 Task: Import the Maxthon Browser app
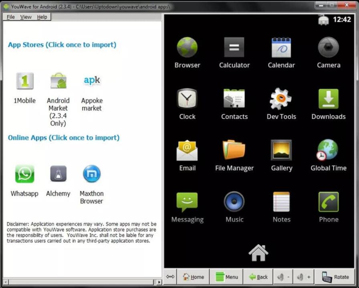[91, 174]
